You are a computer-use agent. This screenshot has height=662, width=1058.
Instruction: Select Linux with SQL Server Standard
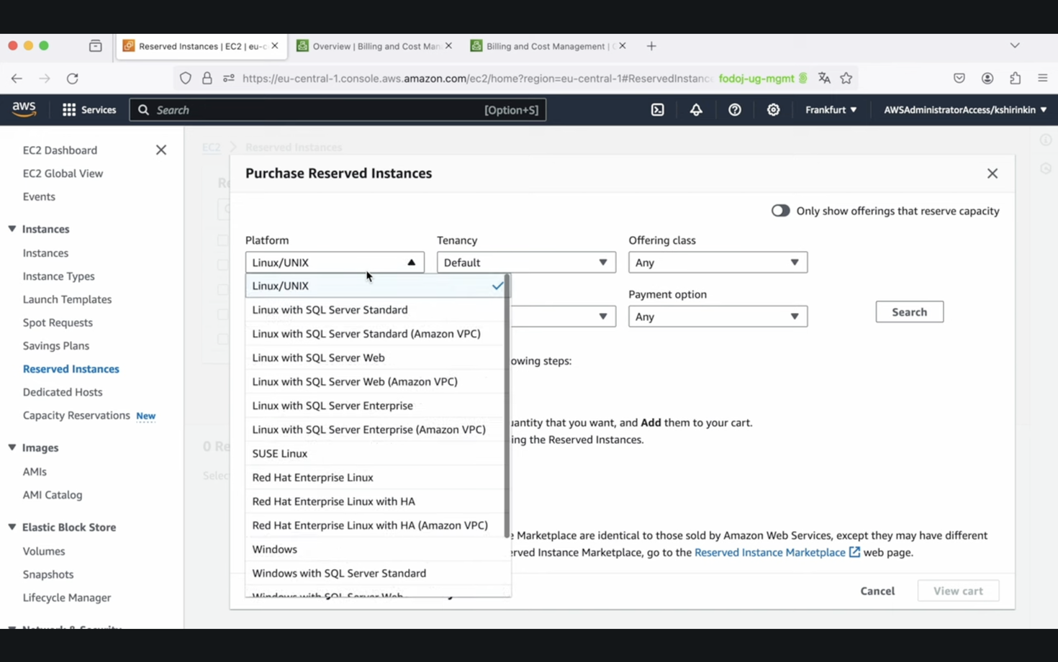click(x=375, y=309)
